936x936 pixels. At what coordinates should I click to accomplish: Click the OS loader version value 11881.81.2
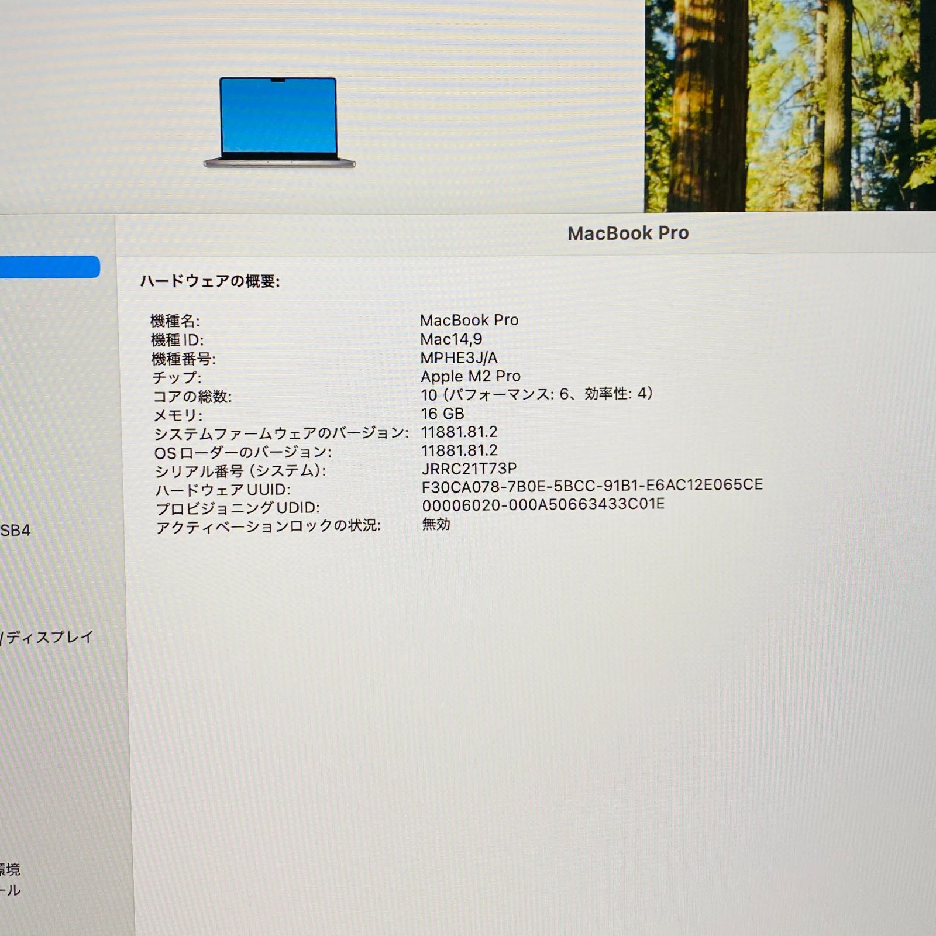tap(459, 450)
